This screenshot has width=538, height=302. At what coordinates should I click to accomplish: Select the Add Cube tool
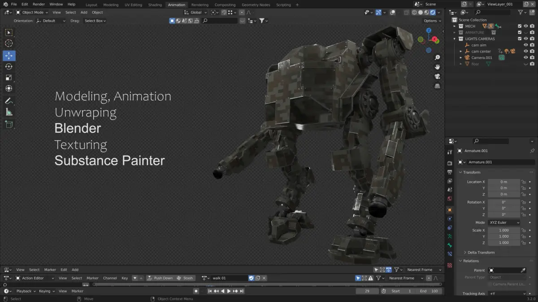[9, 124]
